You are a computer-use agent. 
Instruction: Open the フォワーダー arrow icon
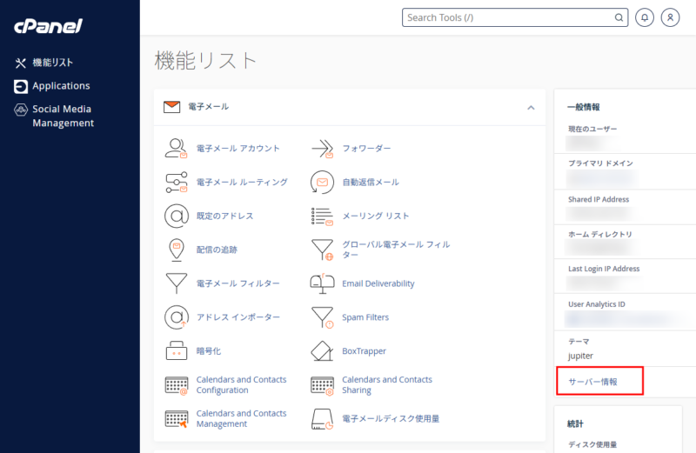click(x=323, y=149)
